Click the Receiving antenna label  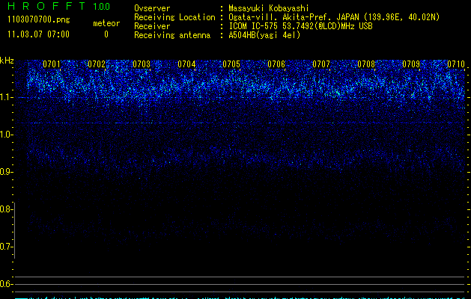172,35
